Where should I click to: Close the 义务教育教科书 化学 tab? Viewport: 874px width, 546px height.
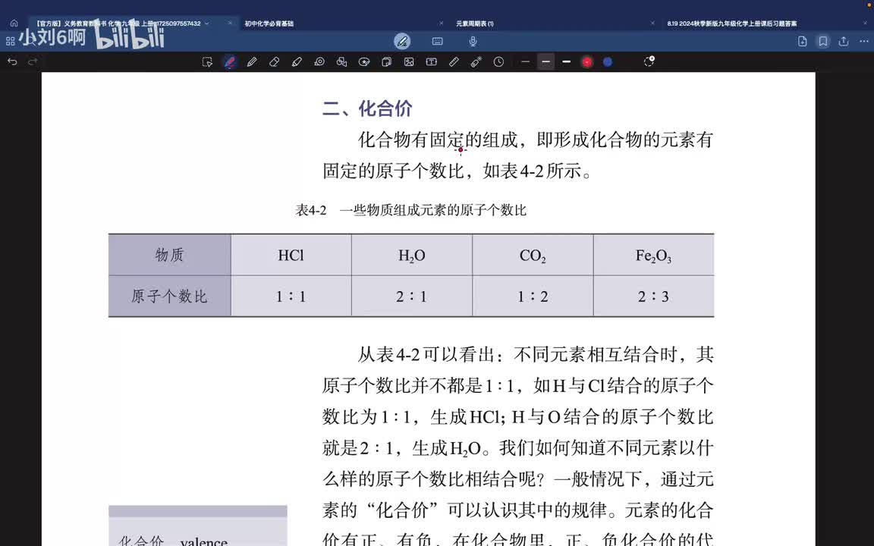click(230, 24)
